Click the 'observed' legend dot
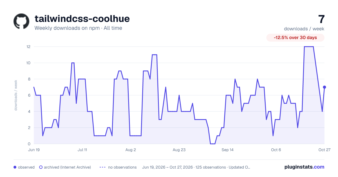Viewport: 338px width, 177px height. pyautogui.click(x=15, y=167)
